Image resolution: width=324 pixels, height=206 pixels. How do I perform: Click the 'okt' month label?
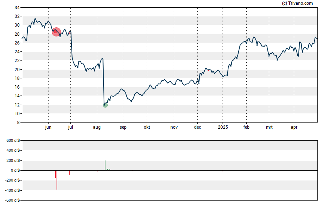pyautogui.click(x=147, y=127)
